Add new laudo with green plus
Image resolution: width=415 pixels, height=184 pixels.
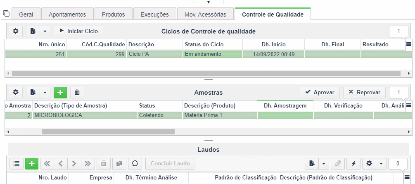coord(32,164)
